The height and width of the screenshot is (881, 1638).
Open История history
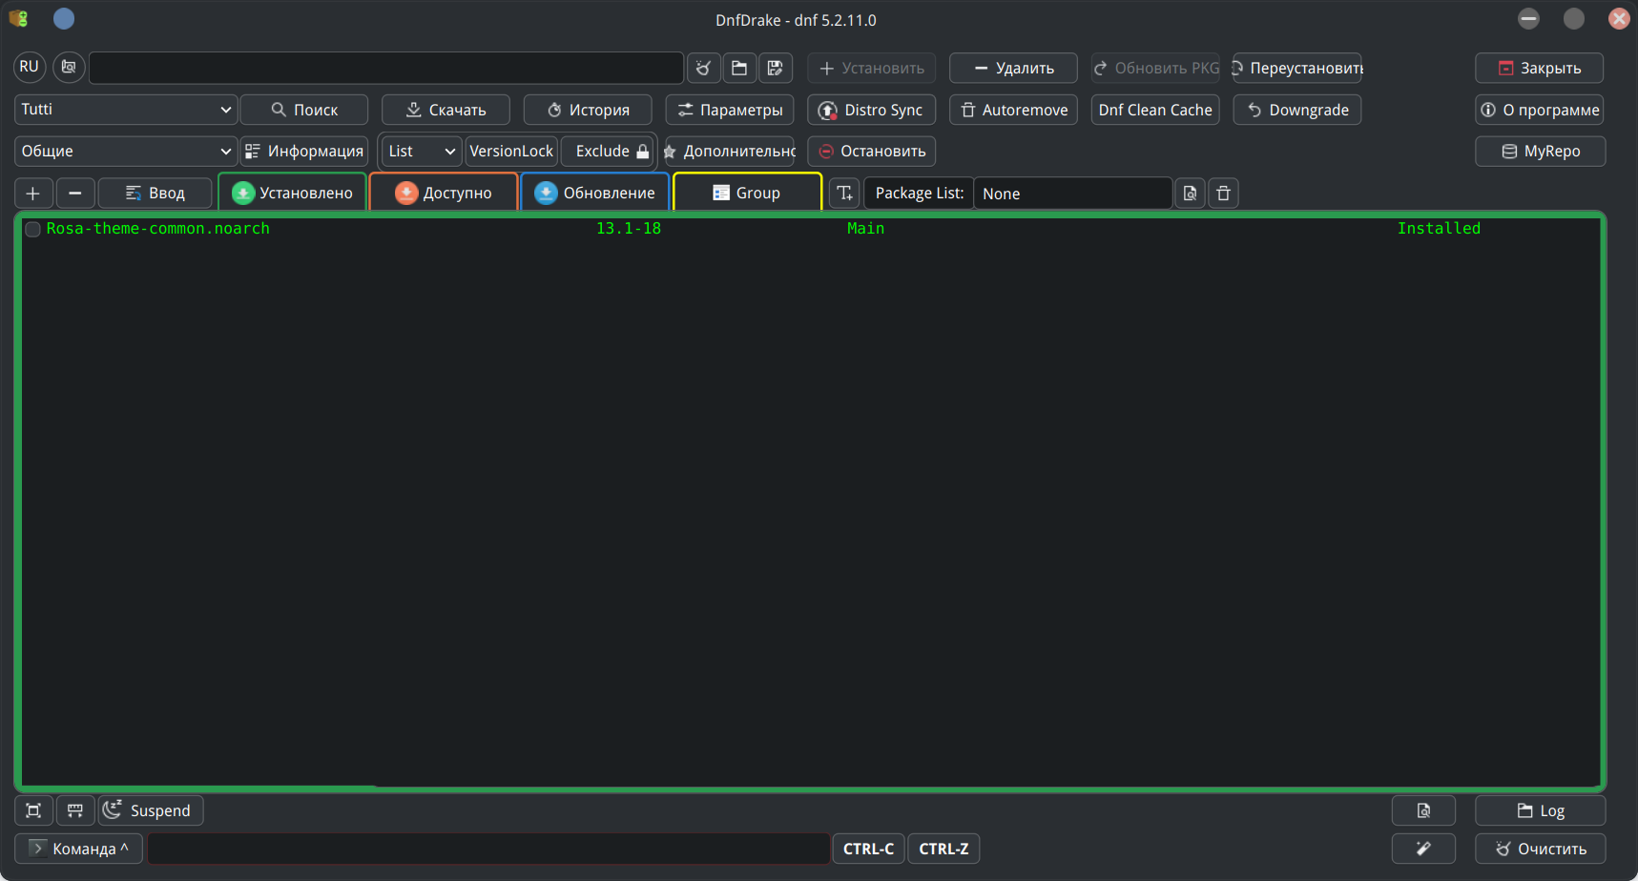tap(588, 110)
